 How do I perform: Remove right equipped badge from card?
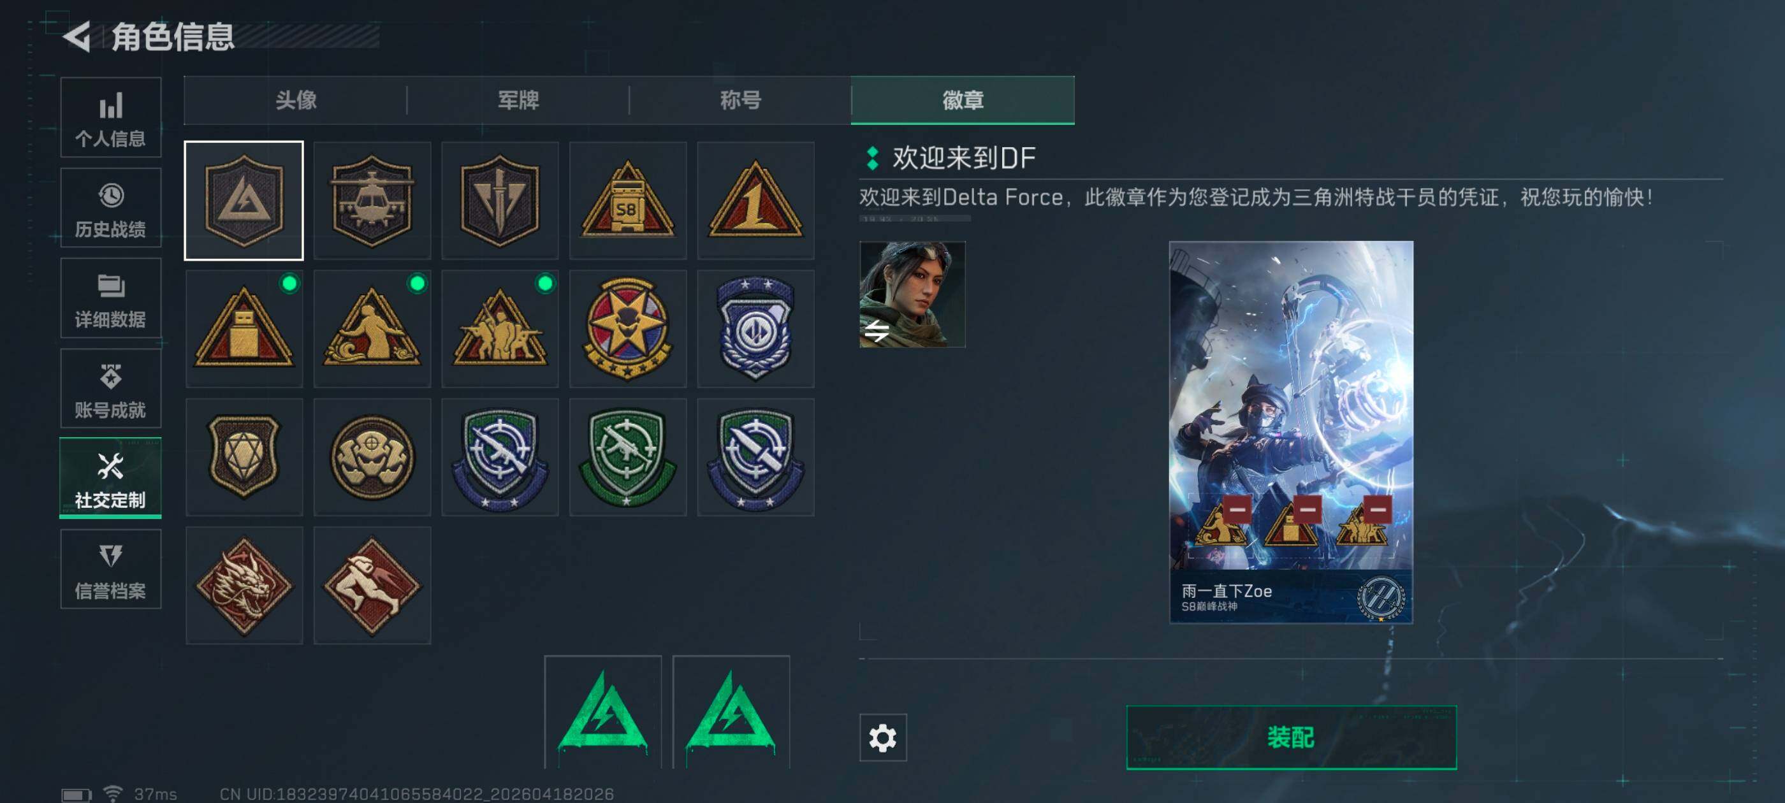pyautogui.click(x=1378, y=510)
